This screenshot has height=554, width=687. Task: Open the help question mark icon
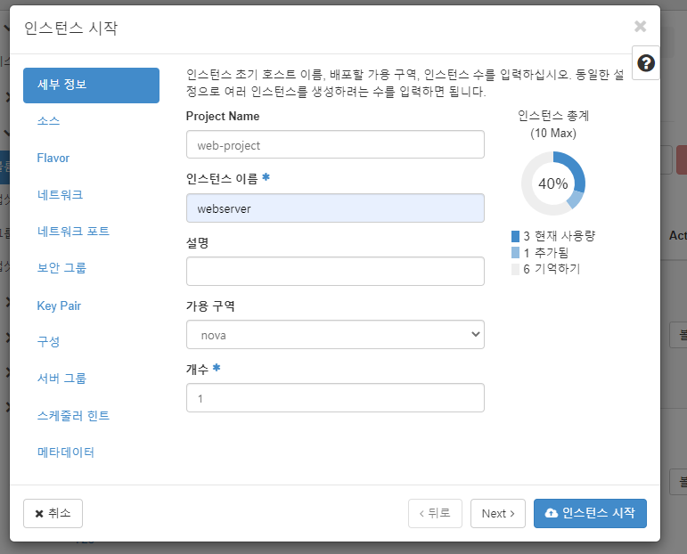pyautogui.click(x=646, y=63)
